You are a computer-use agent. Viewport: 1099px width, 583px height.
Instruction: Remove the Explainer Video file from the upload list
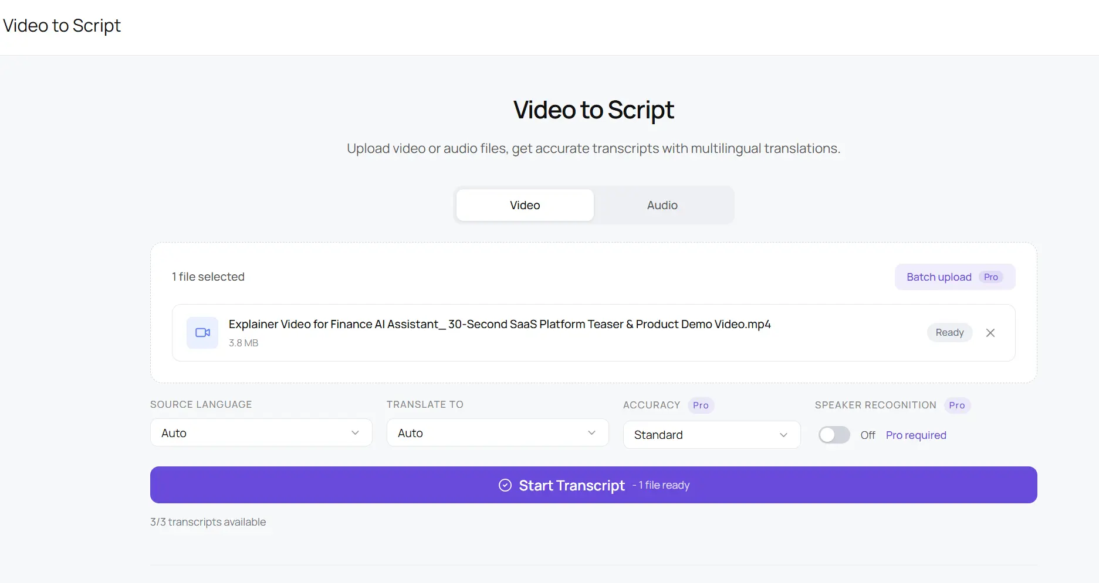pyautogui.click(x=990, y=333)
